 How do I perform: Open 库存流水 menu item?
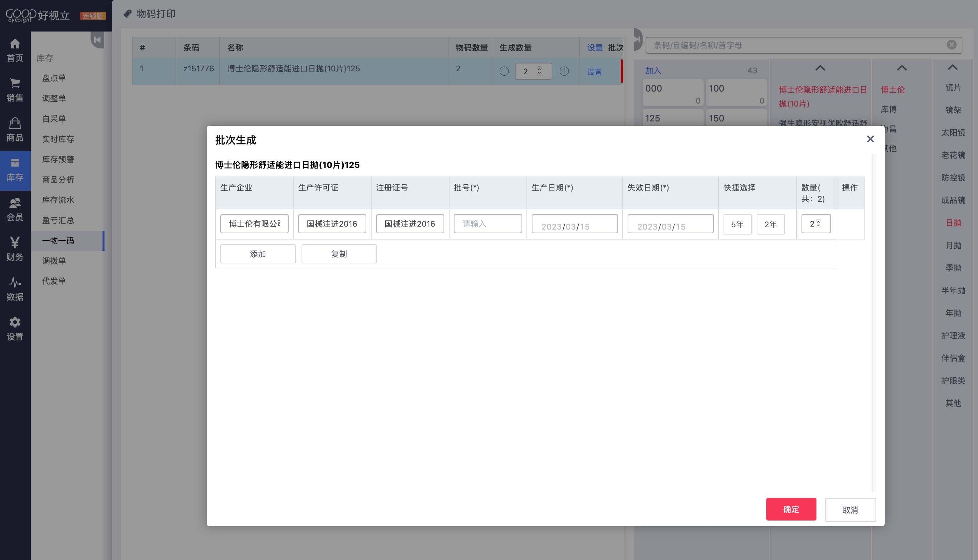click(x=58, y=200)
